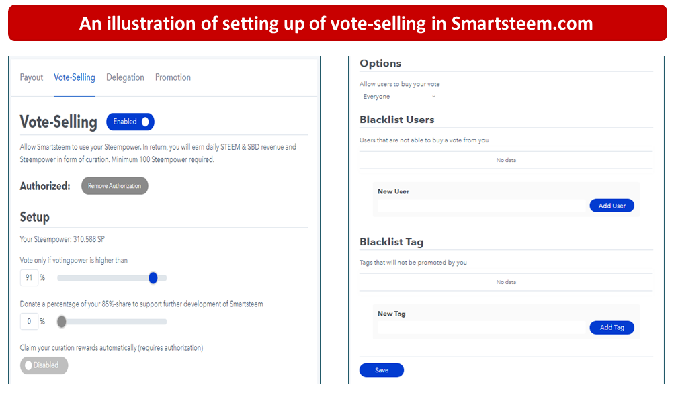Click the New User input field
674x393 pixels.
pyautogui.click(x=482, y=206)
